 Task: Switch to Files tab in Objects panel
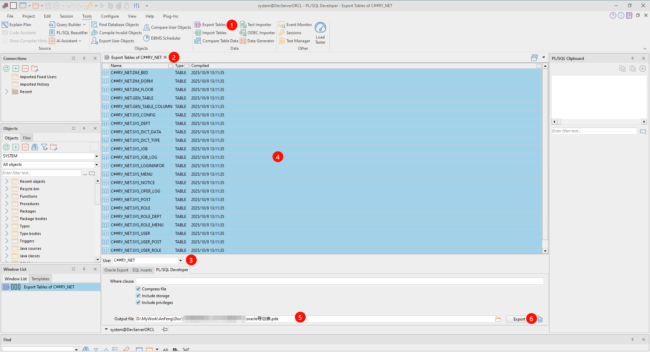point(27,138)
